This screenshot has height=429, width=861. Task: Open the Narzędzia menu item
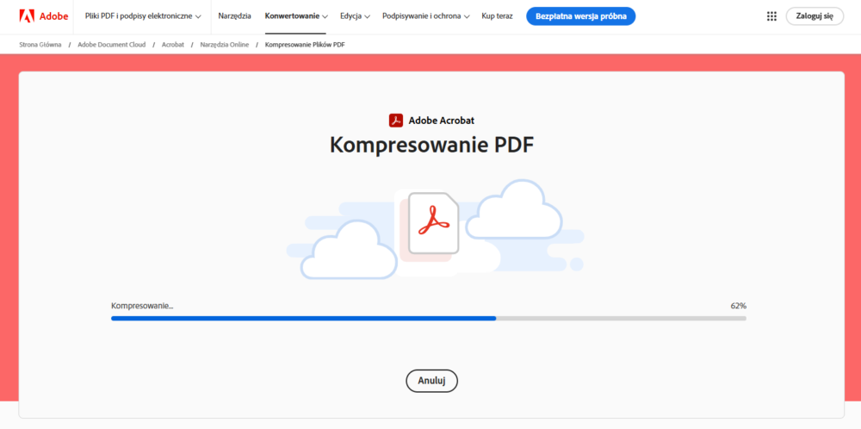234,16
